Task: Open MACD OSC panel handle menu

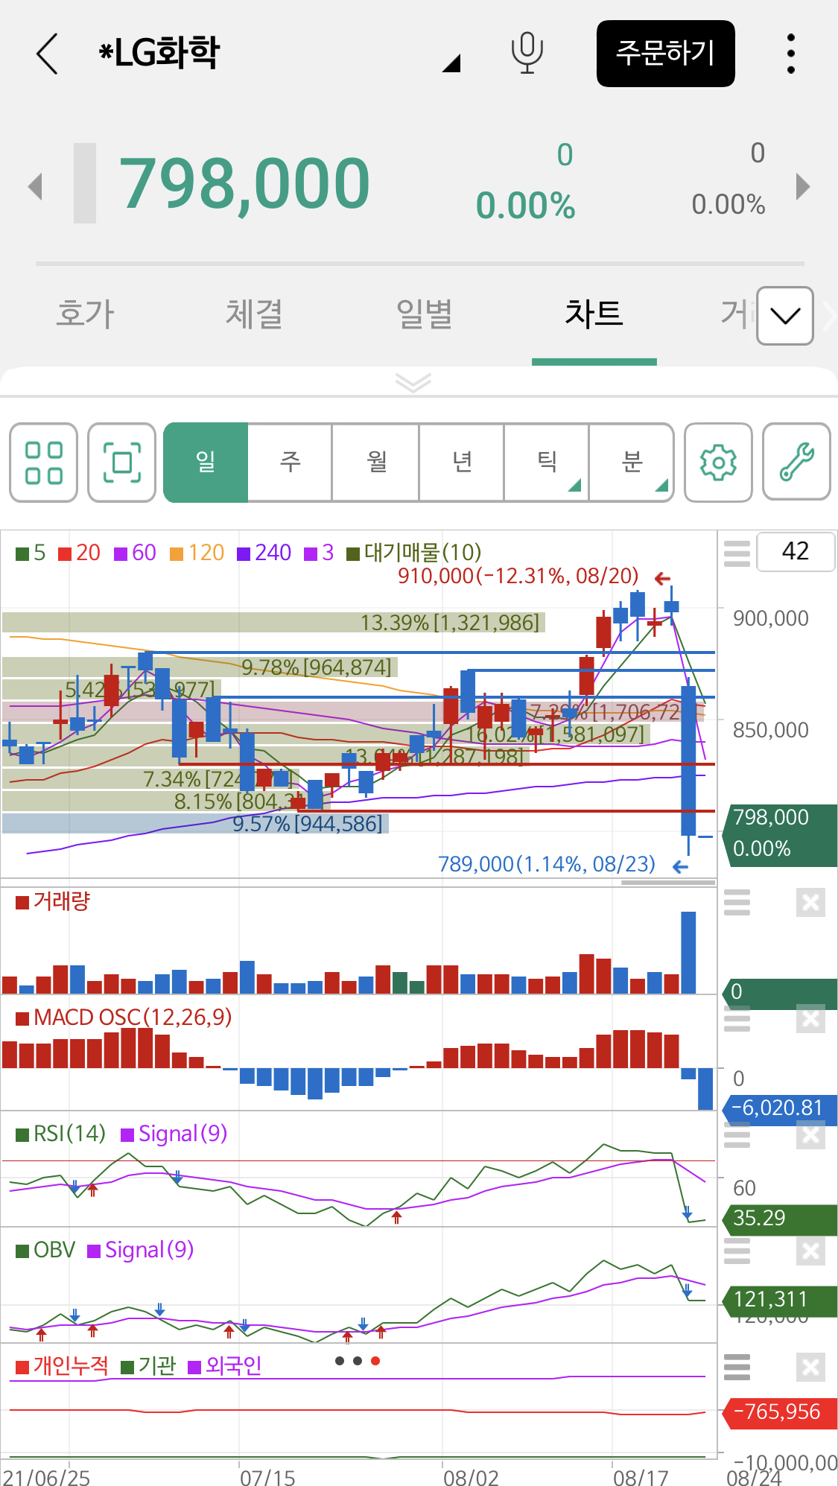Action: pos(737,1019)
